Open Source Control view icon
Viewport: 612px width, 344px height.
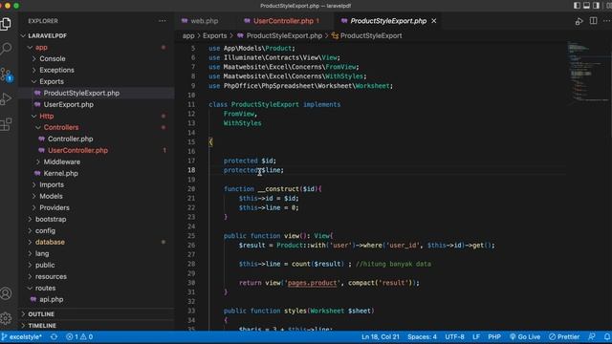pos(7,75)
